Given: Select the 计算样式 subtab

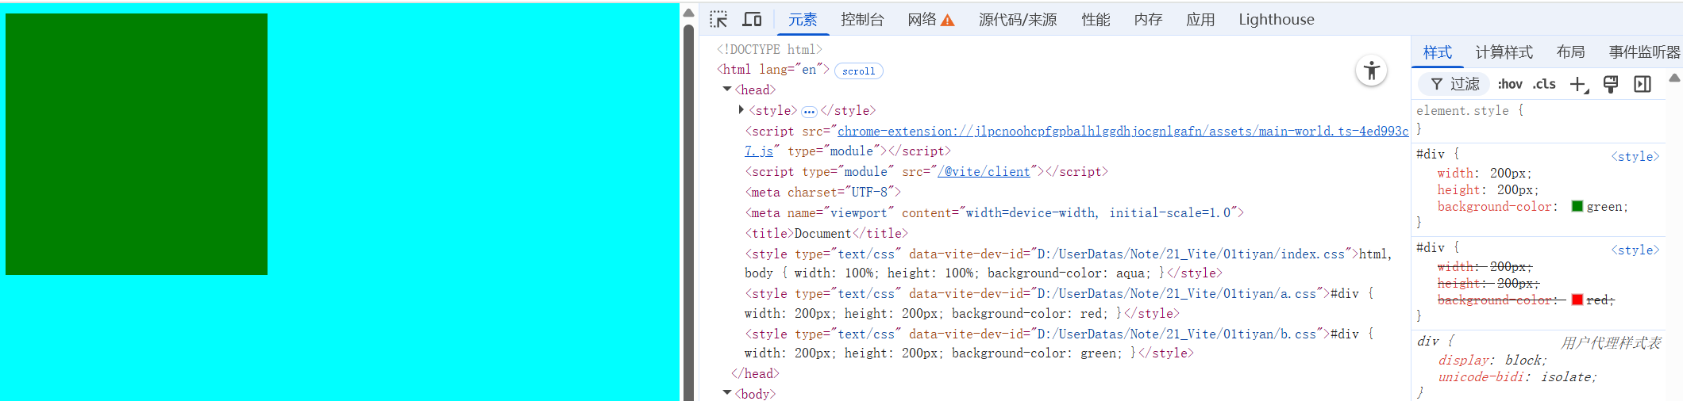Looking at the screenshot, I should (x=1504, y=52).
